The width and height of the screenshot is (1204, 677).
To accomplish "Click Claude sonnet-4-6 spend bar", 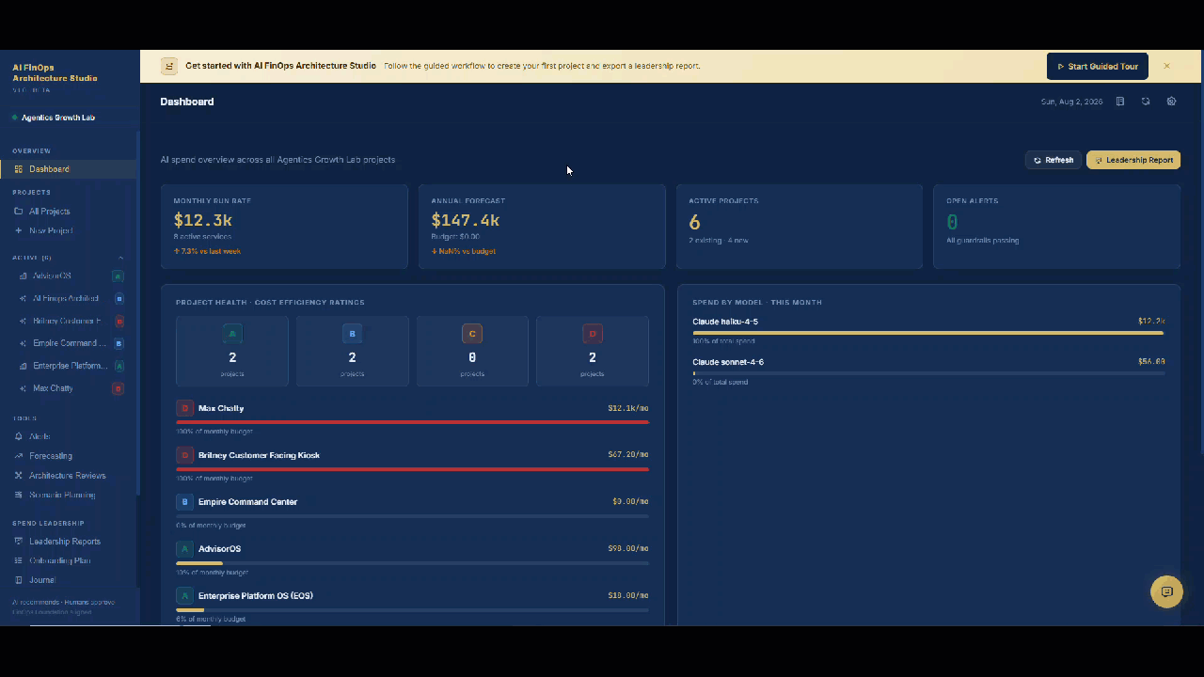I will tap(928, 373).
